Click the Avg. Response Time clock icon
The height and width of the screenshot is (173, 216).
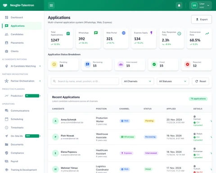click(x=179, y=33)
